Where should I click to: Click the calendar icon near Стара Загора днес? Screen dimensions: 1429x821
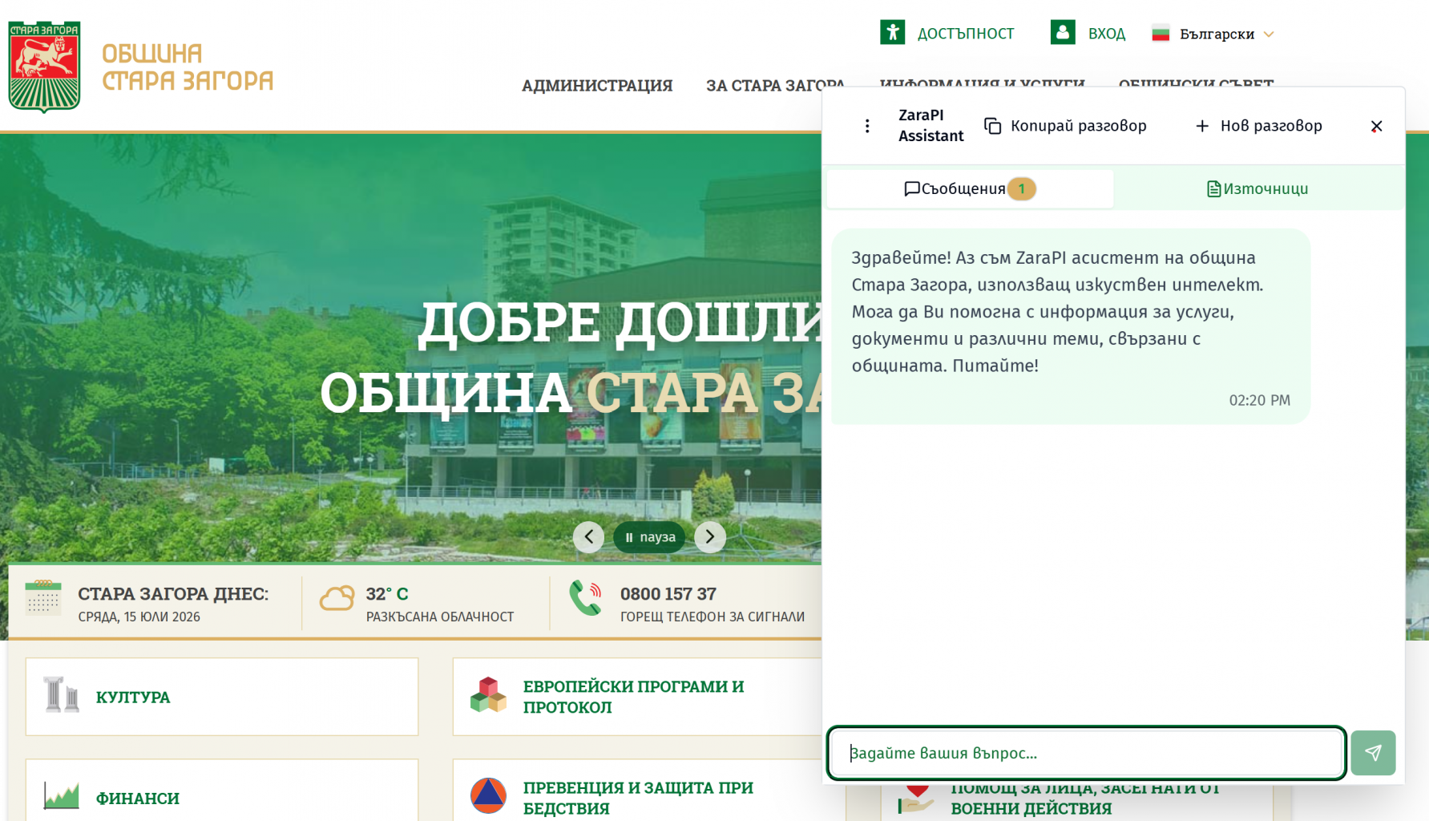click(43, 597)
